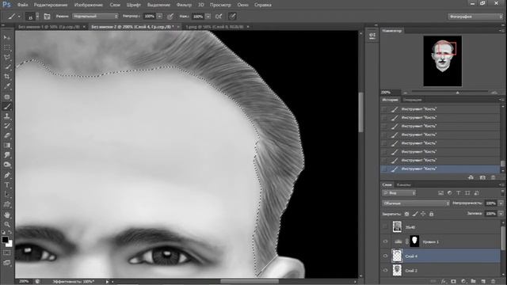The width and height of the screenshot is (507, 285).
Task: Select the Gradient tool
Action: coord(7,146)
